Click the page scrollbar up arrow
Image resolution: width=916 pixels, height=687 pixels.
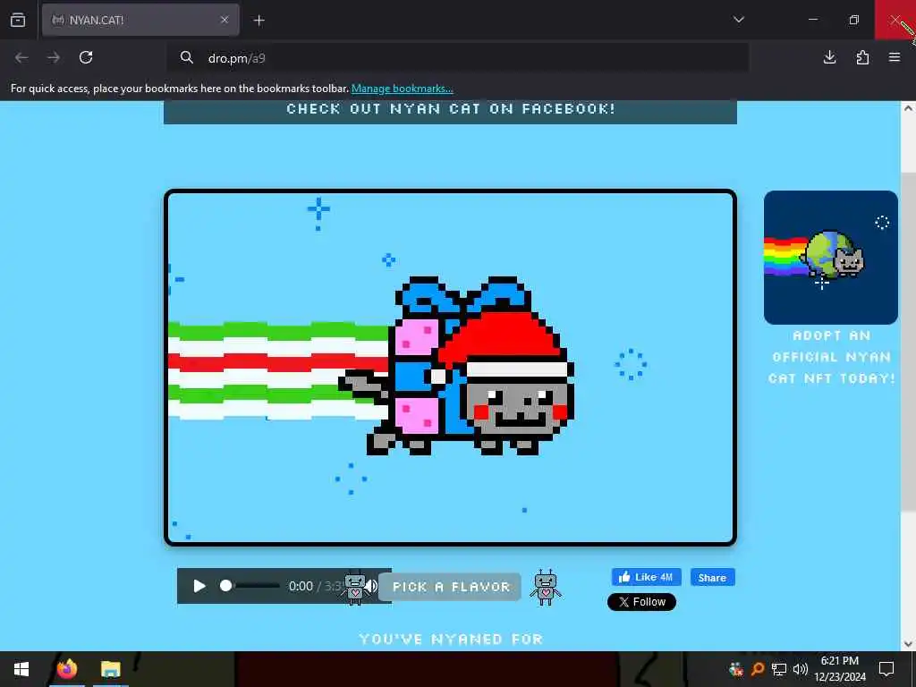[x=908, y=108]
